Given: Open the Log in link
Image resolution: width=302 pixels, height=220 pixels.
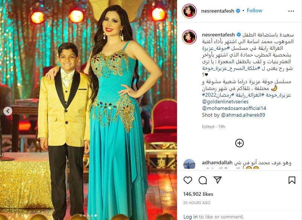Looking at the screenshot, I should (x=190, y=217).
